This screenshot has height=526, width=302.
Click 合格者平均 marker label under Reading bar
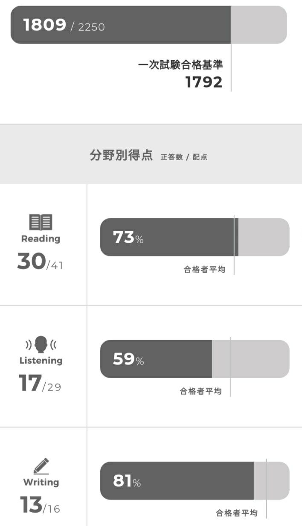(204, 270)
